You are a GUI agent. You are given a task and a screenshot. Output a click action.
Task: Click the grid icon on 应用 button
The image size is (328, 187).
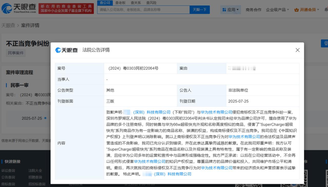click(224, 10)
